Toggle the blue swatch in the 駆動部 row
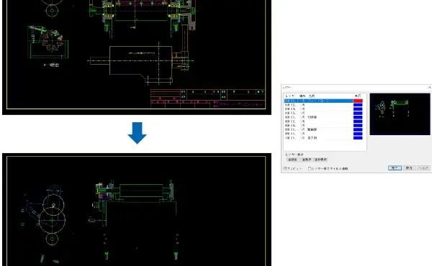 (x=358, y=129)
